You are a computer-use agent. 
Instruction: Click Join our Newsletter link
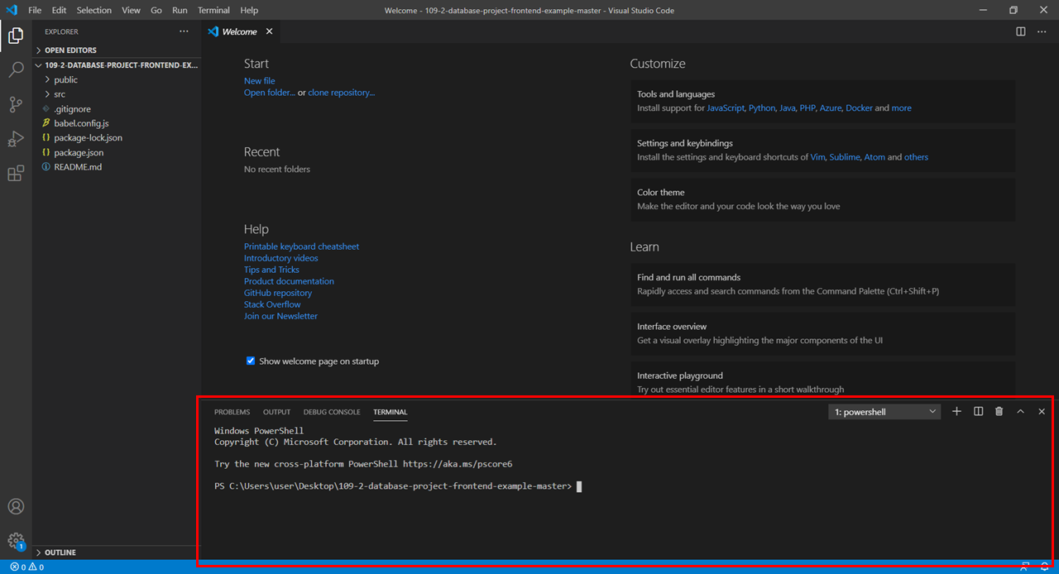[280, 316]
